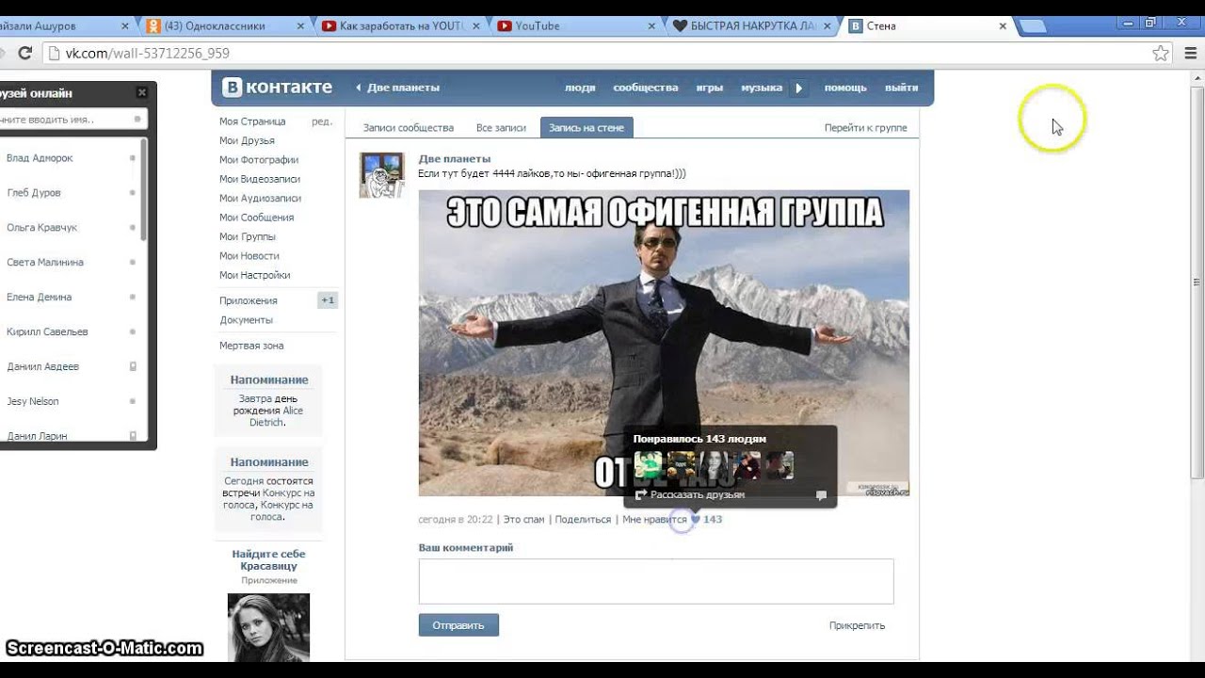The height and width of the screenshot is (678, 1205).
Task: Click Рассказать друзьям in popup
Action: tap(698, 494)
